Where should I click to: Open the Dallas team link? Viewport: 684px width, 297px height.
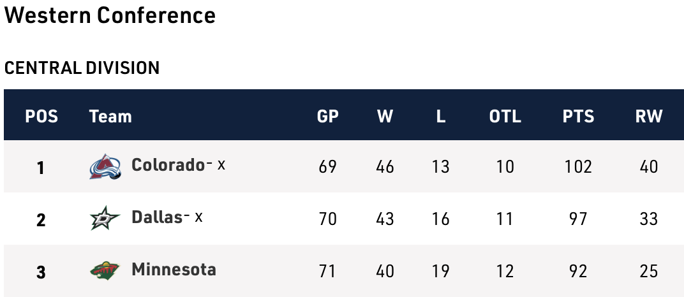(157, 217)
